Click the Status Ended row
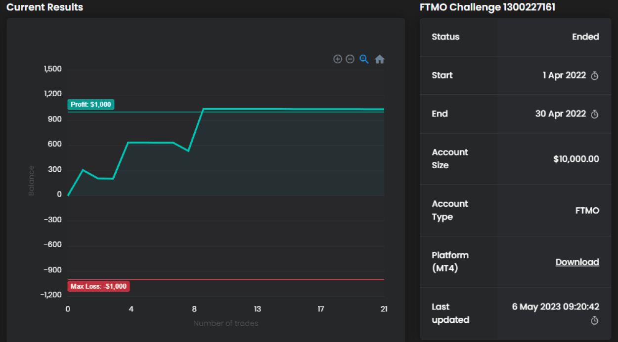 515,37
